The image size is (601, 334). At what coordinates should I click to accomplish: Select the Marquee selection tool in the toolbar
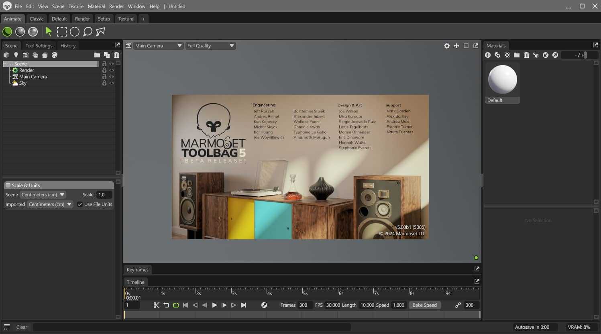pyautogui.click(x=62, y=31)
